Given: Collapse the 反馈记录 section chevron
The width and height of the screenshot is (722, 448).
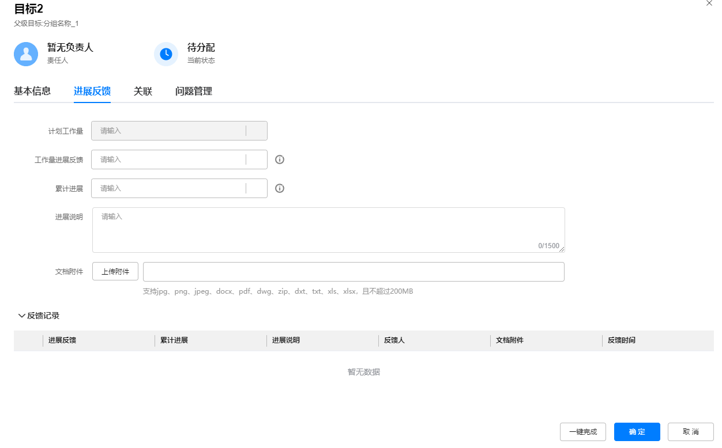Looking at the screenshot, I should pos(22,316).
